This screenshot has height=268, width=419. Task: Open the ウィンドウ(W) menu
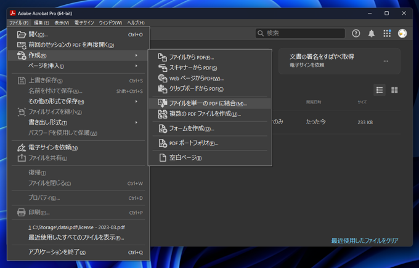pos(110,23)
